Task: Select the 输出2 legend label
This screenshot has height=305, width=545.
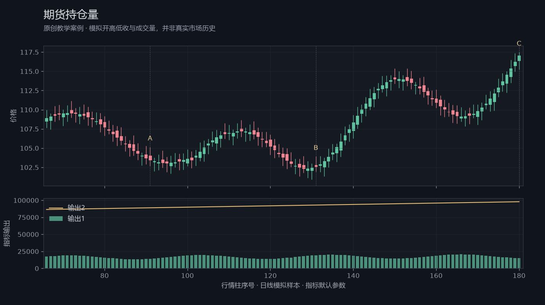Action: 76,208
